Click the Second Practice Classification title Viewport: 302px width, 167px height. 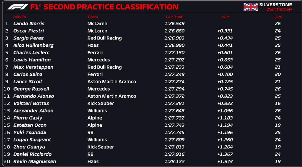pos(111,7)
